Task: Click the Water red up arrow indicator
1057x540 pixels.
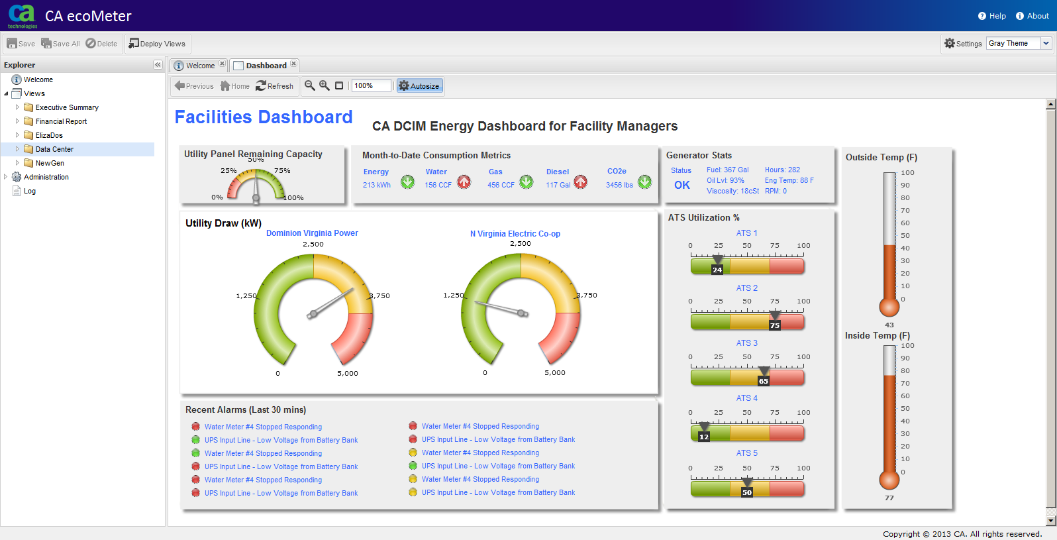Action: pyautogui.click(x=464, y=182)
